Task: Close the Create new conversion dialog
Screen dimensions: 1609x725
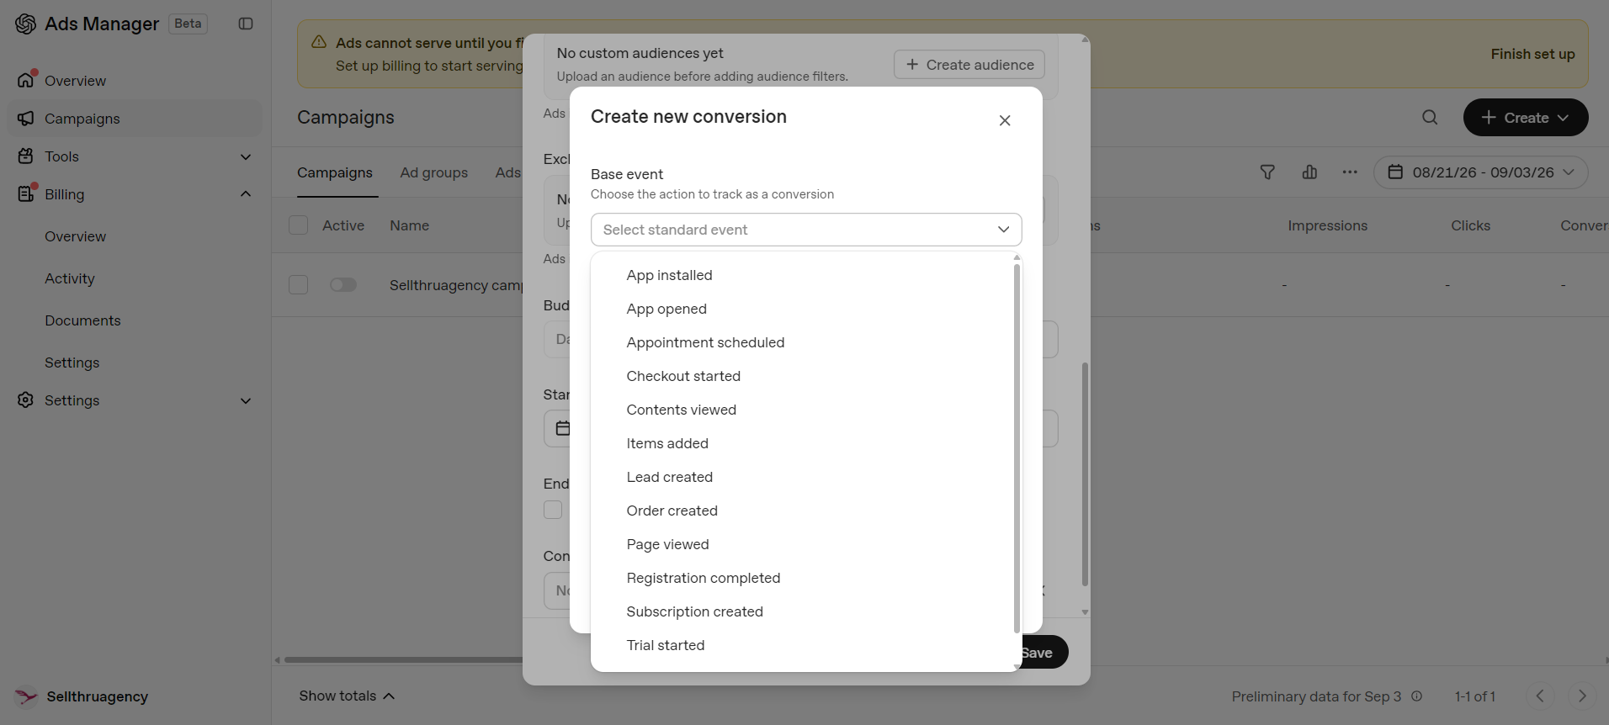Action: tap(1005, 120)
